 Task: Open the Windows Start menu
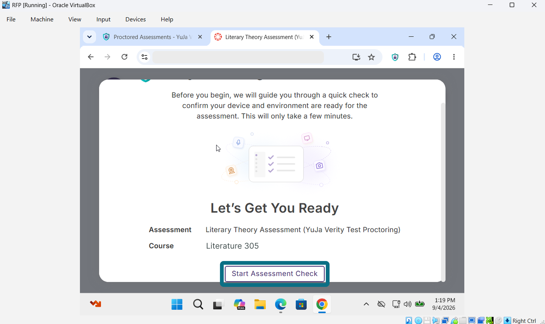tap(177, 304)
